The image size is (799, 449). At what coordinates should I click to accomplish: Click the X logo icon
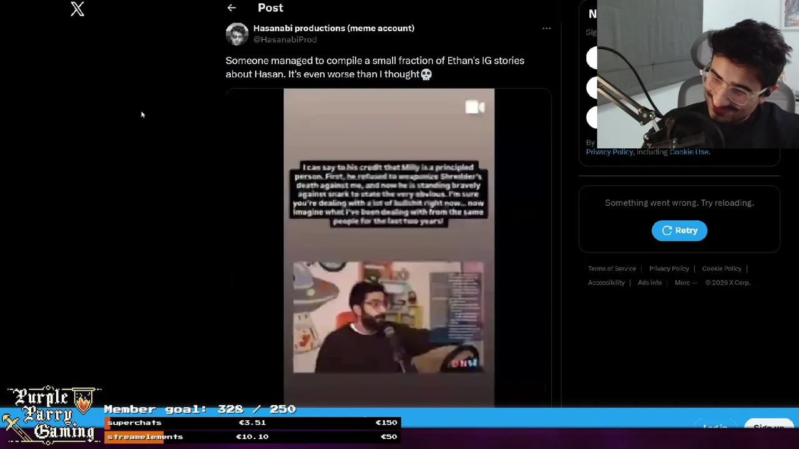pyautogui.click(x=77, y=9)
